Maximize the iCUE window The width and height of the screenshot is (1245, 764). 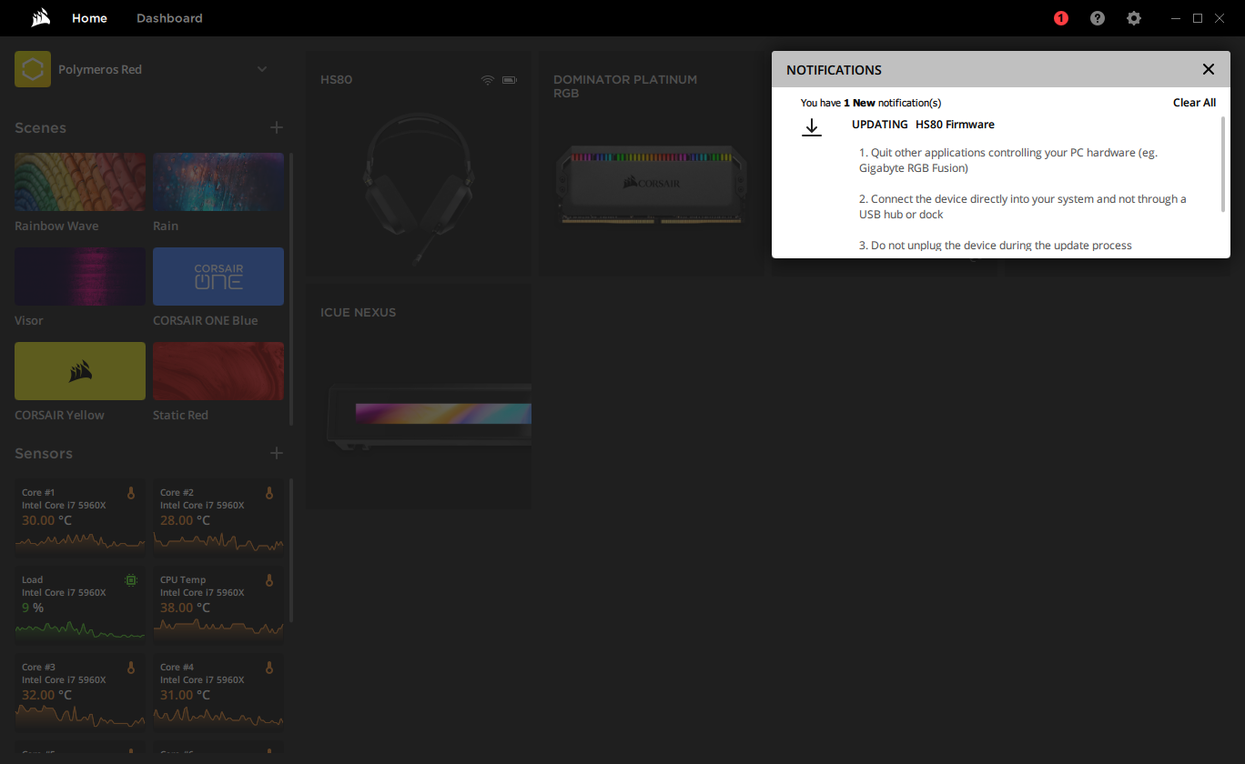(x=1198, y=18)
